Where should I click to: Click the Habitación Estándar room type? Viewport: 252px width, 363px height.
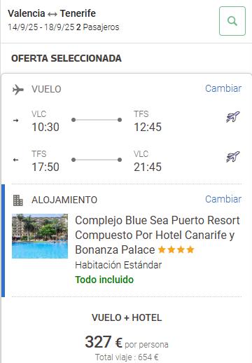[118, 265]
